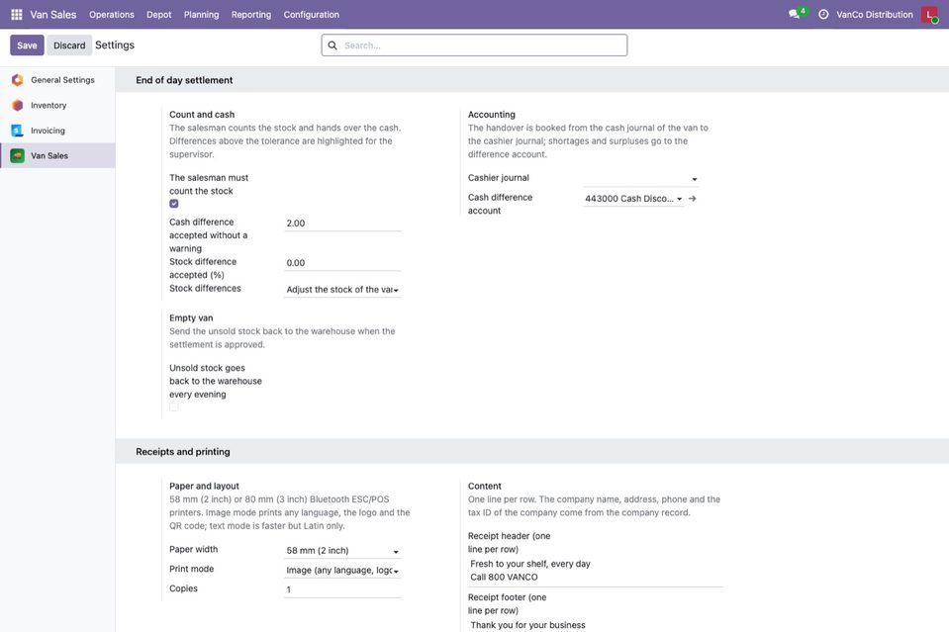Edit the cash difference accepted value 2.00

click(342, 224)
